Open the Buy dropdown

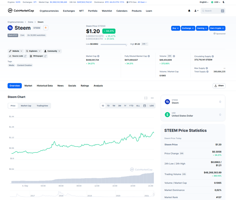pos(176,28)
